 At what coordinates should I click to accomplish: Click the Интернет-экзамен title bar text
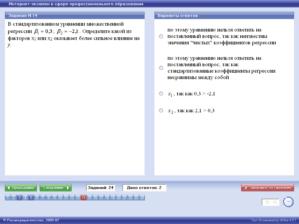coord(76,4)
